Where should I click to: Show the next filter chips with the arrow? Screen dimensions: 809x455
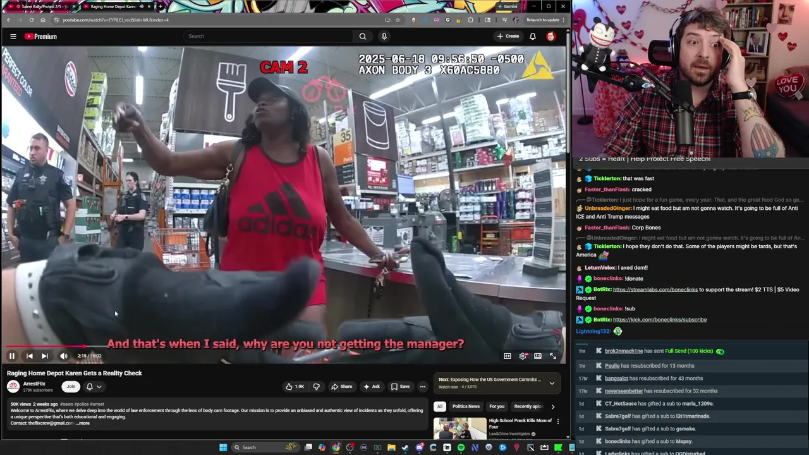pyautogui.click(x=553, y=406)
